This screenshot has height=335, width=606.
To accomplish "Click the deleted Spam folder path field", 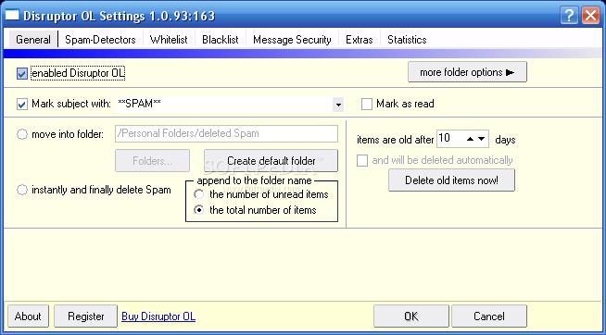I will 226,133.
